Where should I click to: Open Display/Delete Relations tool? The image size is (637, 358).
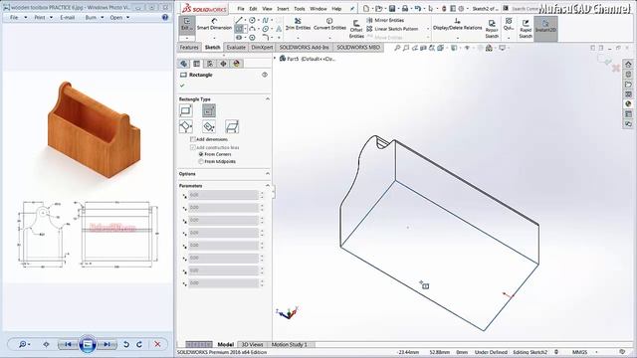pos(457,24)
